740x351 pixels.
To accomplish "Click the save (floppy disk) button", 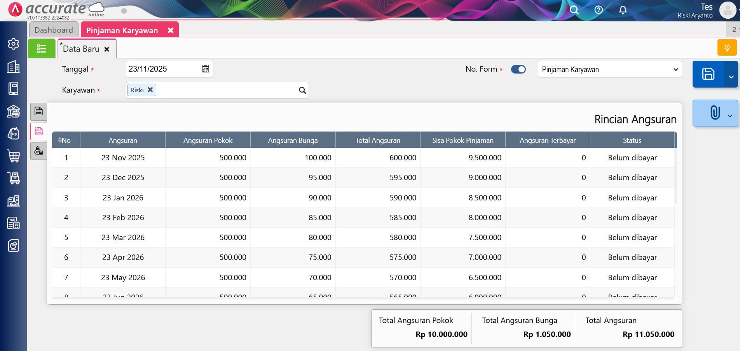I will pos(708,74).
